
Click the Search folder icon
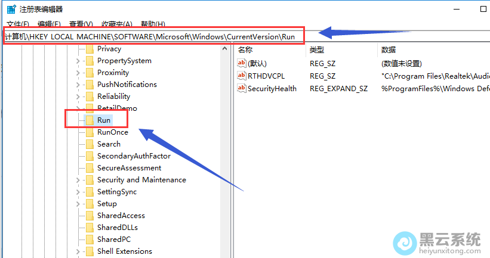[90, 144]
